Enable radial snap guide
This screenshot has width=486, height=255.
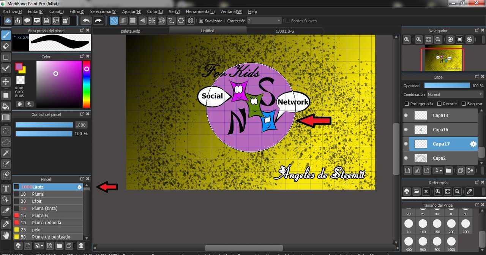152,21
